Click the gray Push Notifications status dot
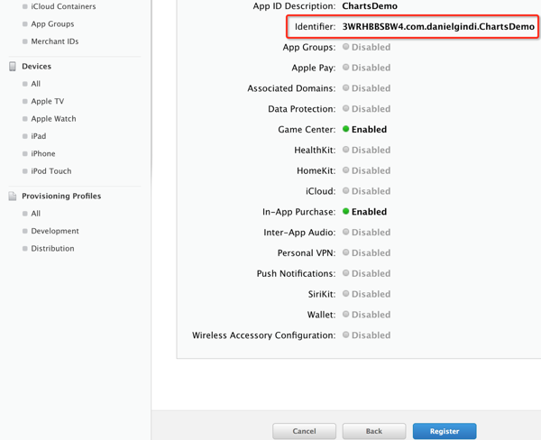Screen dimensions: 541x440 pyautogui.click(x=345, y=273)
